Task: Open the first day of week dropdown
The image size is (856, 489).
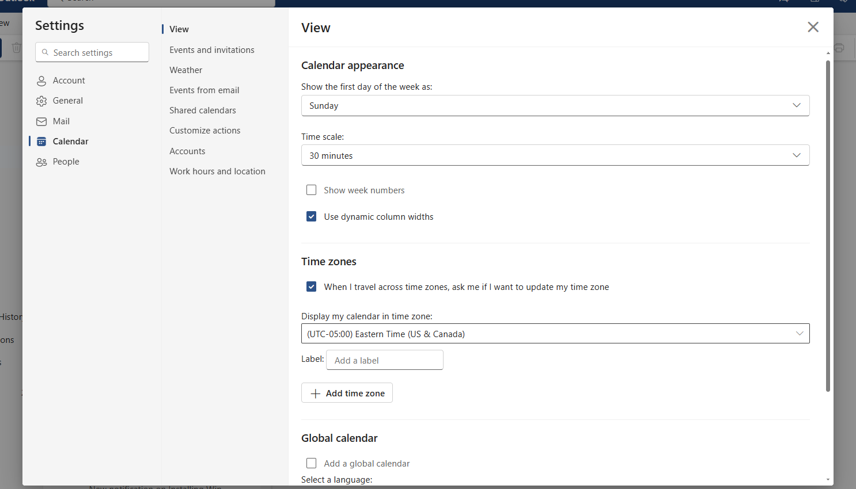Action: tap(555, 105)
